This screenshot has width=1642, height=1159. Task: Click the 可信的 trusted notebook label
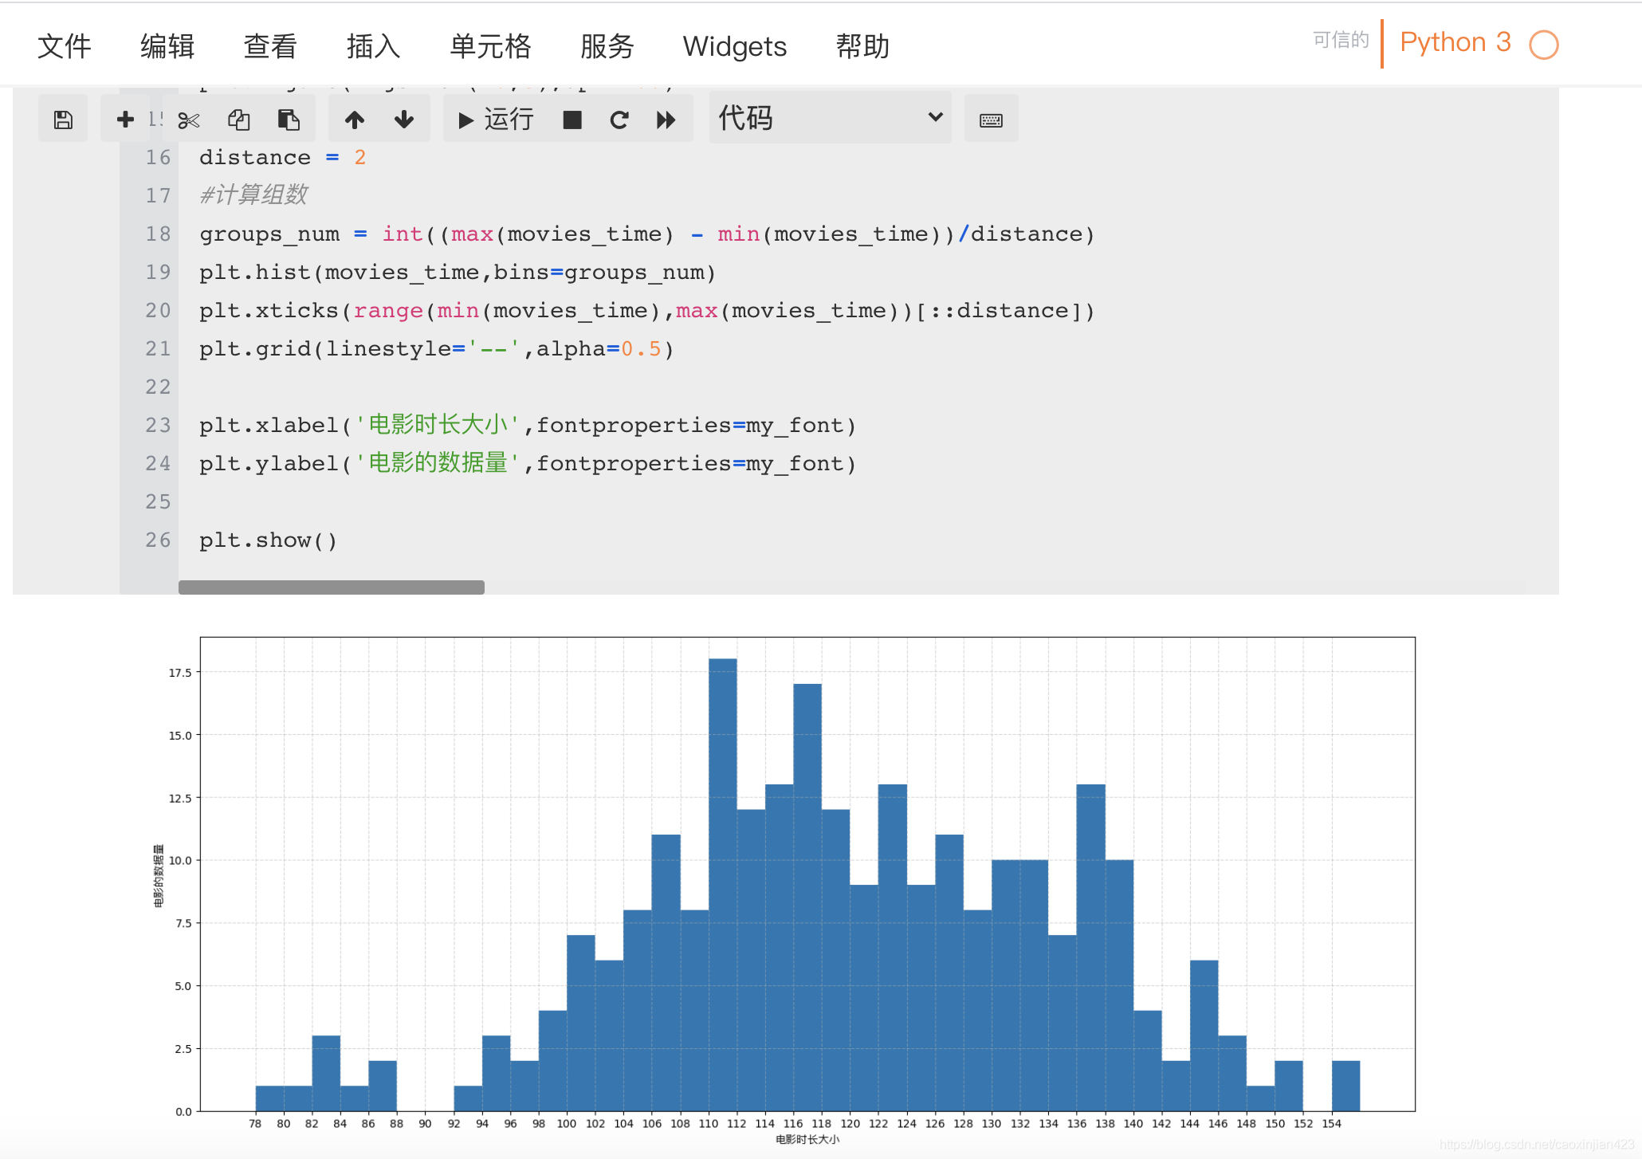pos(1340,40)
